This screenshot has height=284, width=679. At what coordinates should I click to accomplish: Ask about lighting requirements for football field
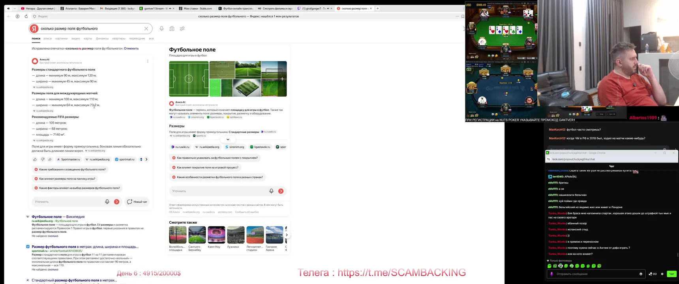pyautogui.click(x=69, y=169)
